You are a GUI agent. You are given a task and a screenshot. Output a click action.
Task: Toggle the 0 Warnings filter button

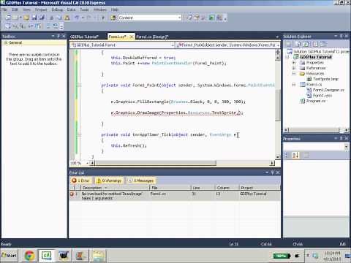tap(109, 180)
